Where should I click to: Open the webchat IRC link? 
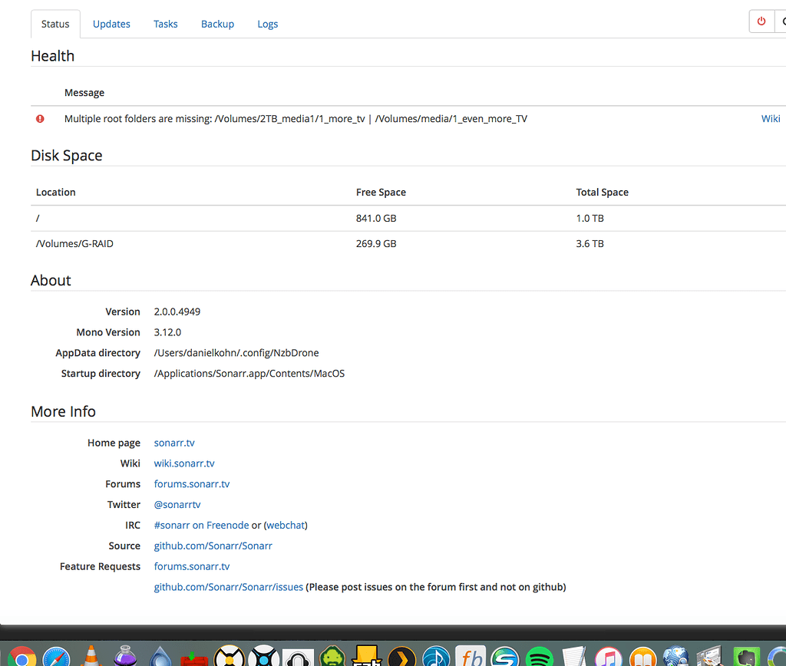[x=286, y=526]
